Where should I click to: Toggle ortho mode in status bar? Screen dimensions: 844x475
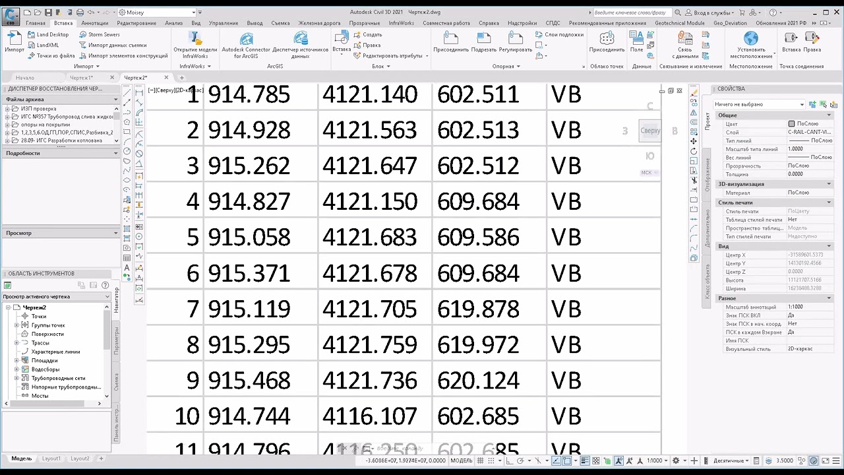(509, 460)
